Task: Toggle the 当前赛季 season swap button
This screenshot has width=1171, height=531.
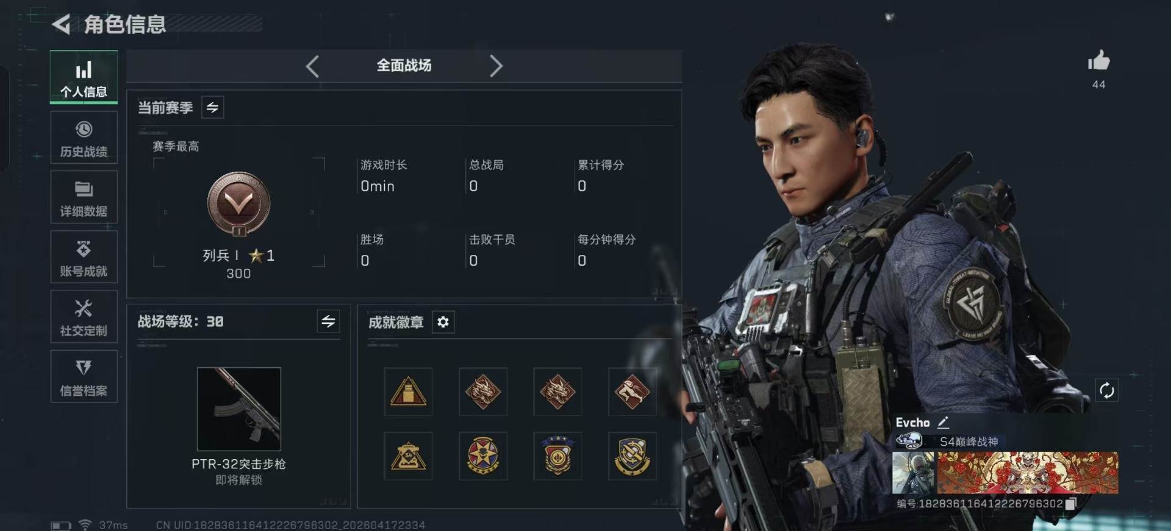Action: (212, 107)
